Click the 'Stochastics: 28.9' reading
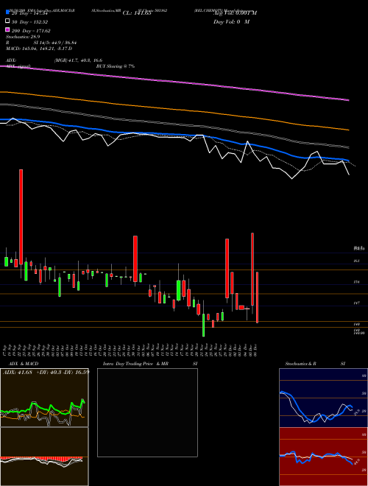This screenshot has height=486, width=368. tap(23, 37)
